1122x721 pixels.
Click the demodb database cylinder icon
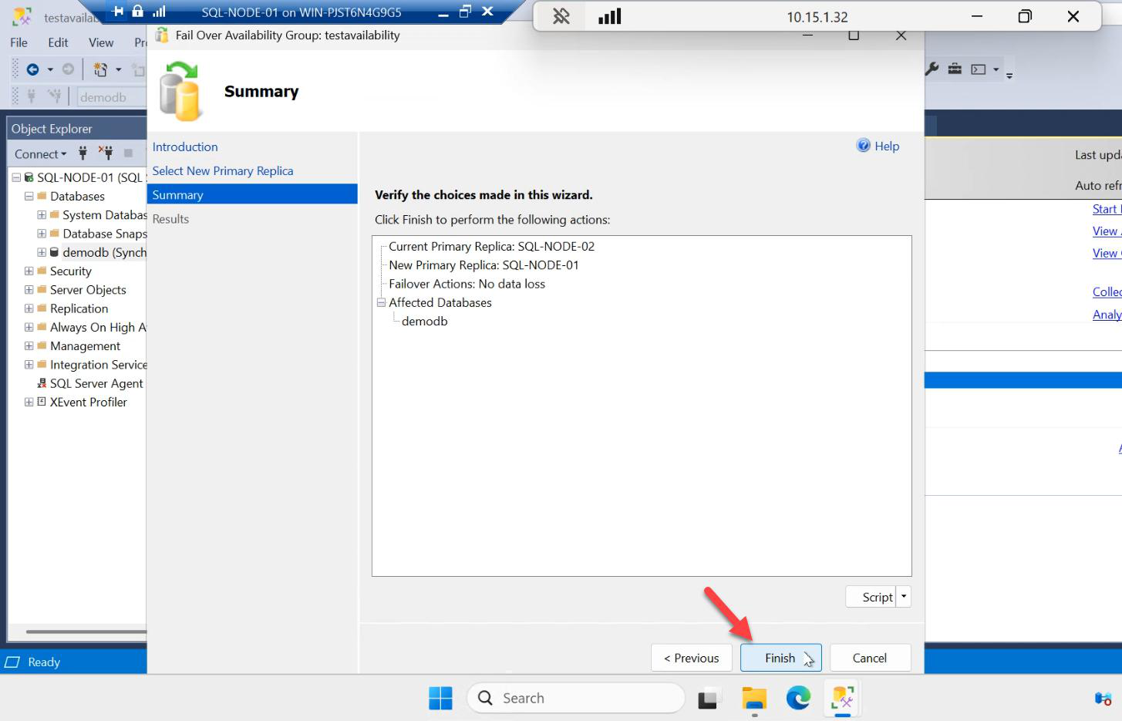(54, 252)
